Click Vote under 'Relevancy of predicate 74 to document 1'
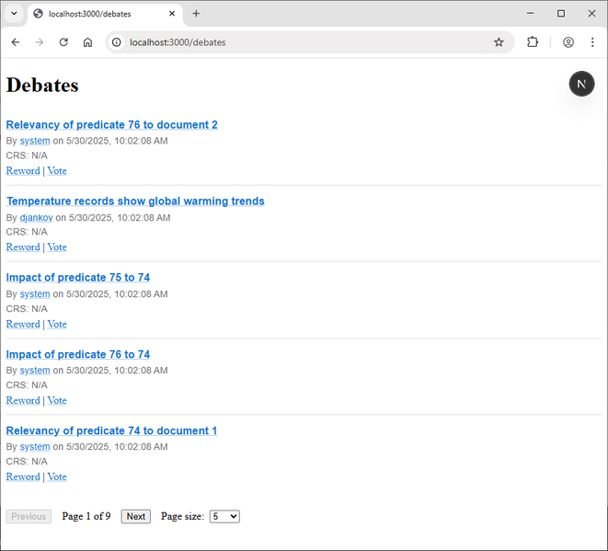Viewport: 608px width, 551px height. pyautogui.click(x=57, y=476)
